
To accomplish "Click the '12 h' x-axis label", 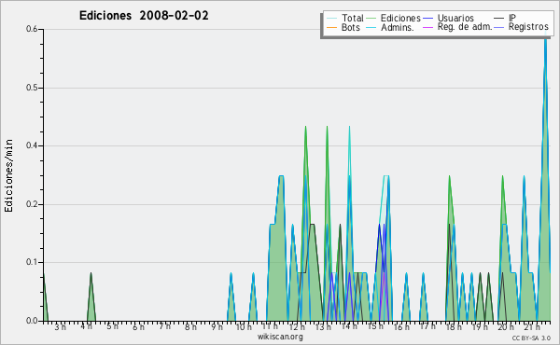I will pos(297,326).
